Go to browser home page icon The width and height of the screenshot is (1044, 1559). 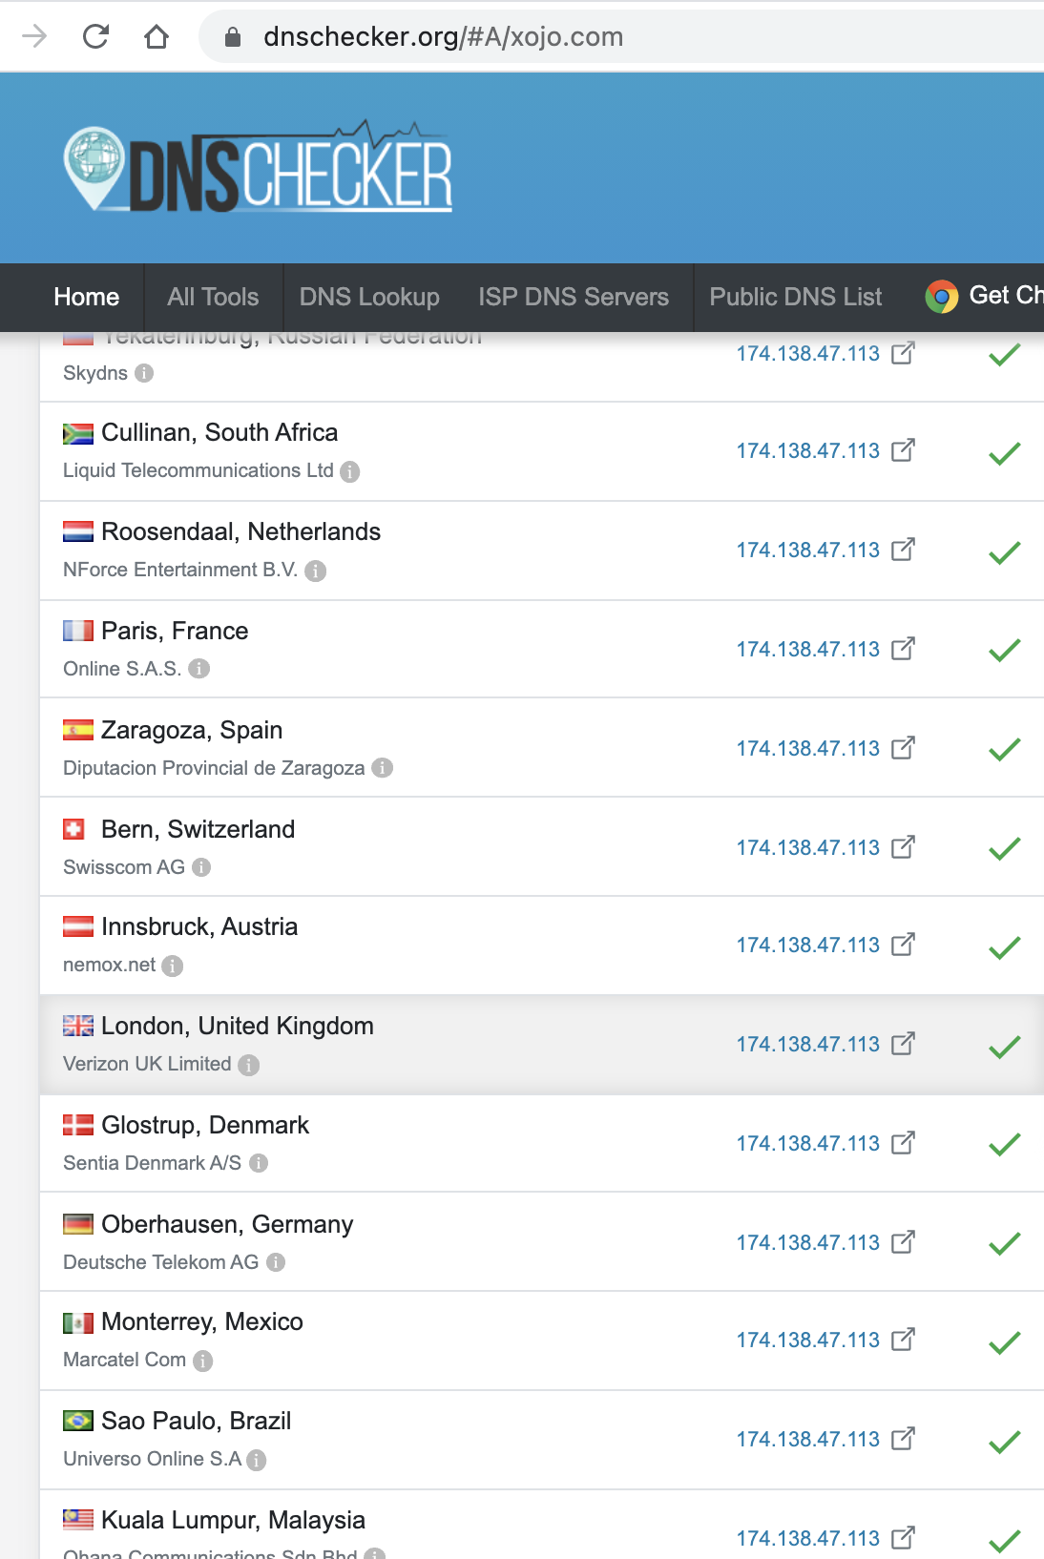point(157,37)
